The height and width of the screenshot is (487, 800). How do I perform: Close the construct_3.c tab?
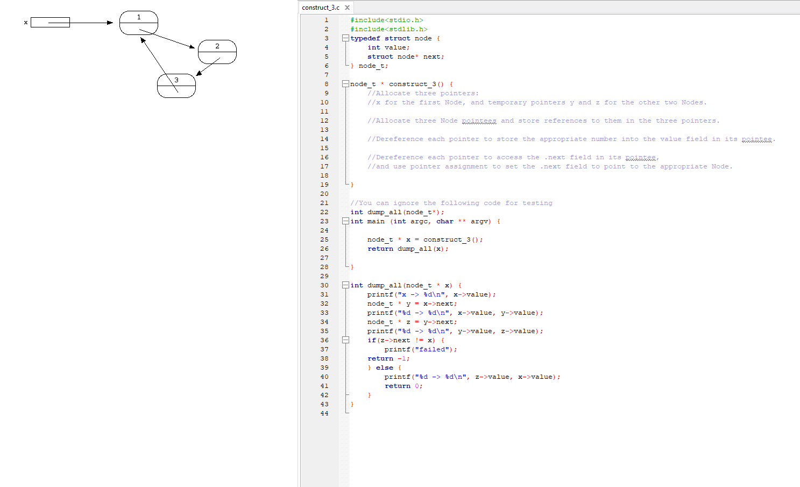[347, 7]
